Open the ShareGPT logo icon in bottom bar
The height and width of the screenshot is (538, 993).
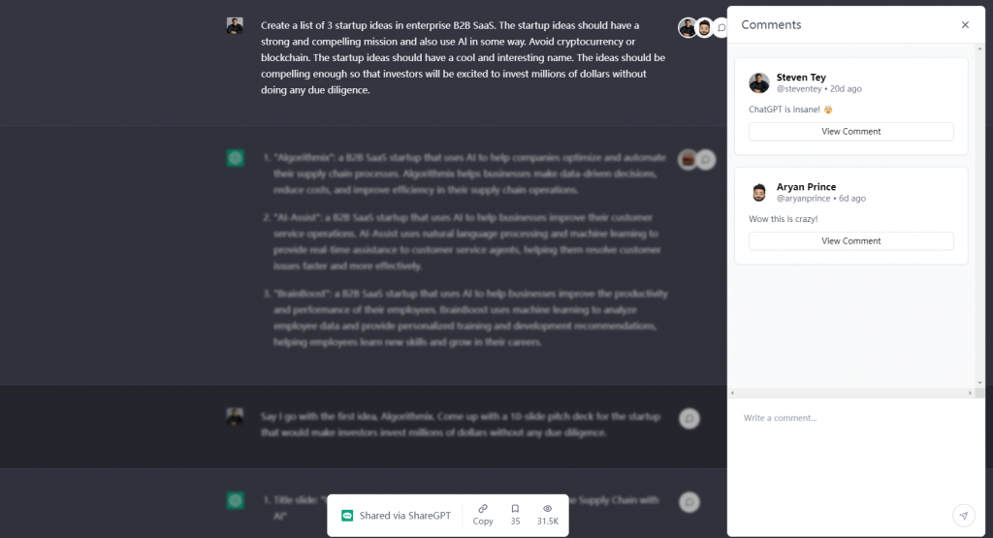[347, 515]
